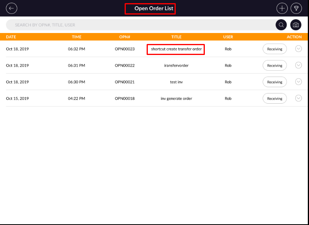The height and width of the screenshot is (225, 309).
Task: Expand actions chevron for OPN00022
Action: (x=298, y=65)
